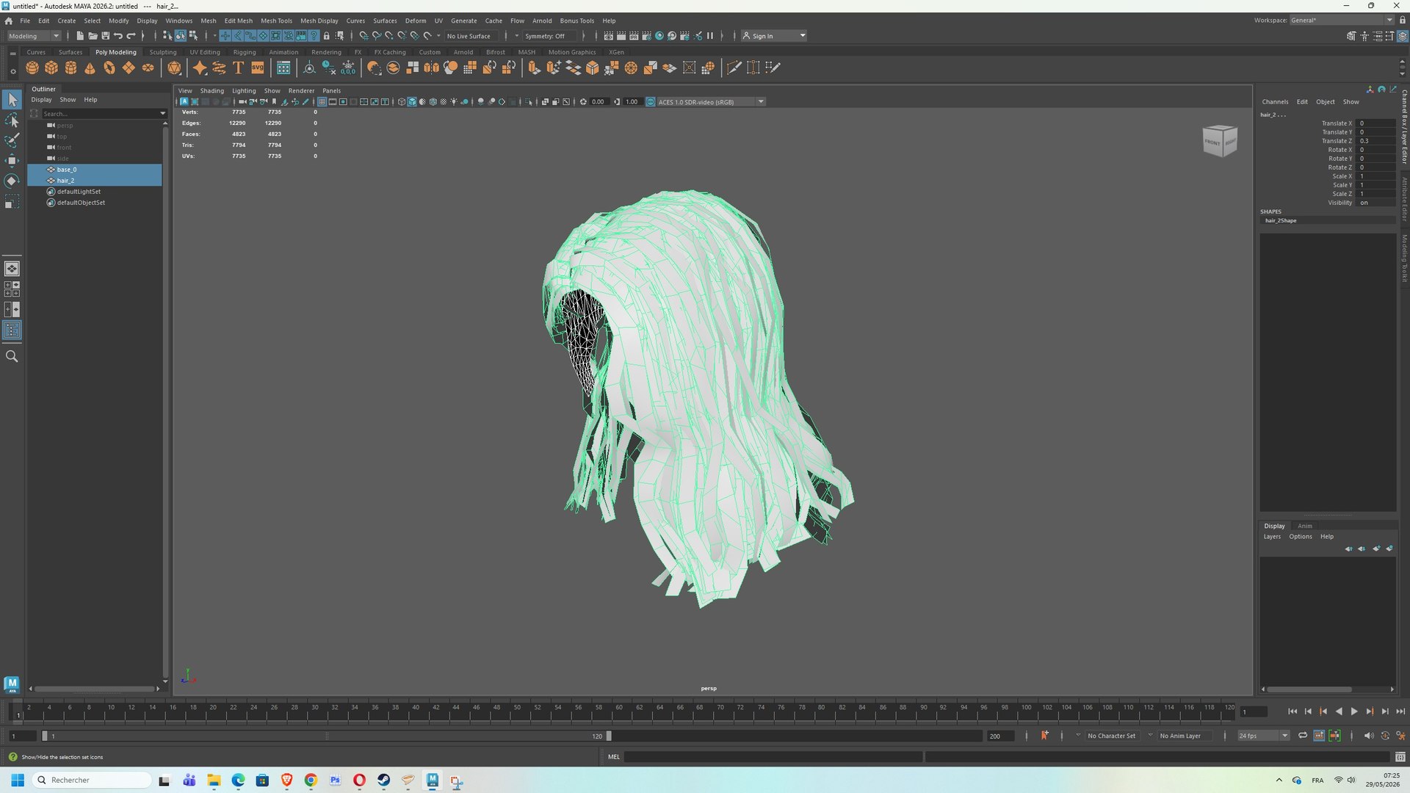Click the save scene icon
Screen dimensions: 1410x793
[x=105, y=36]
